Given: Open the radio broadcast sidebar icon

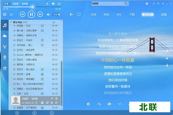Looking at the screenshot, I should point(5,46).
